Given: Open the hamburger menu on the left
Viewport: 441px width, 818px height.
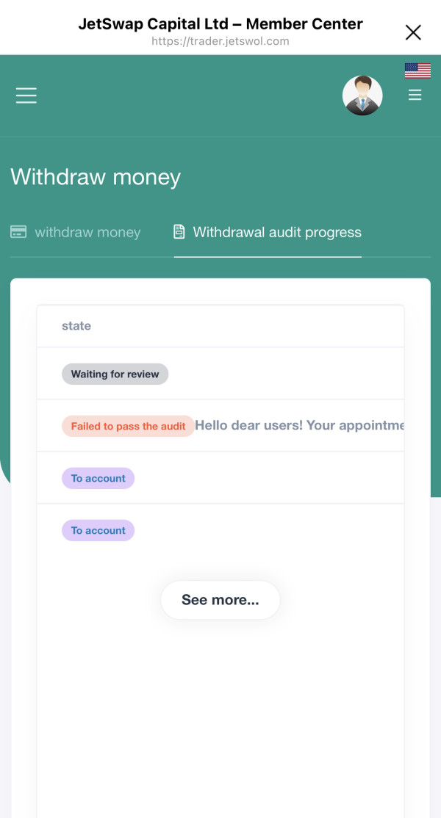Looking at the screenshot, I should (x=26, y=95).
